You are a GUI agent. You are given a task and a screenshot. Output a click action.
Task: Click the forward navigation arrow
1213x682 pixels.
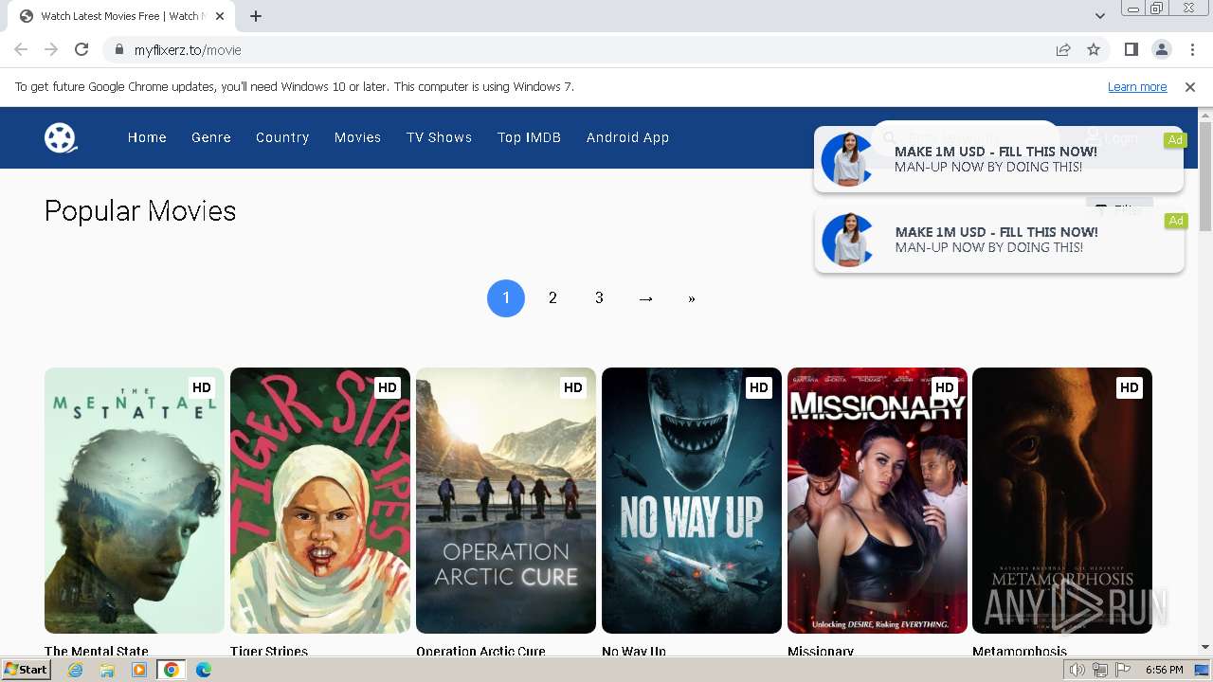click(x=51, y=50)
